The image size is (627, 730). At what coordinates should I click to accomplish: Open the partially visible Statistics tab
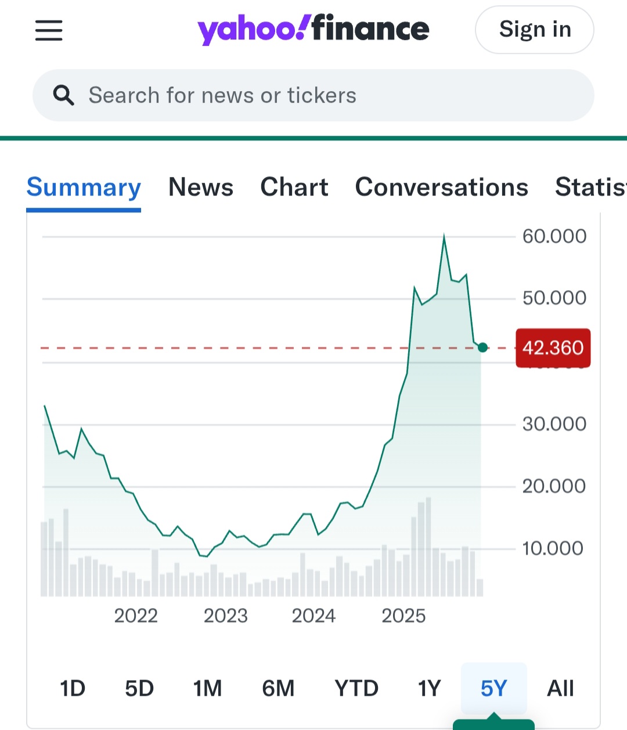[590, 187]
